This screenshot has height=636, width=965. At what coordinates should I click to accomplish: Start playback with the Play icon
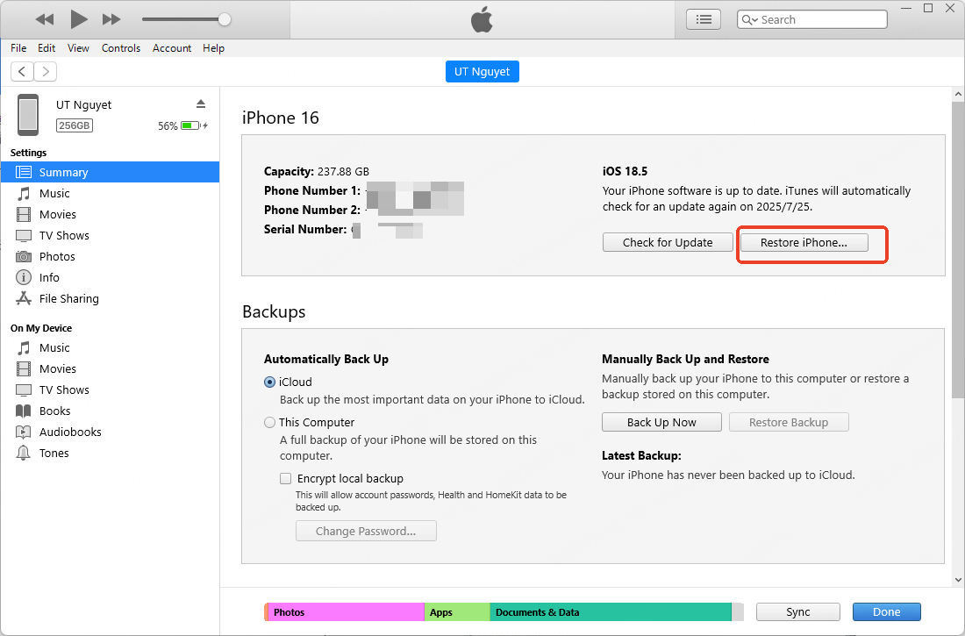(x=78, y=19)
